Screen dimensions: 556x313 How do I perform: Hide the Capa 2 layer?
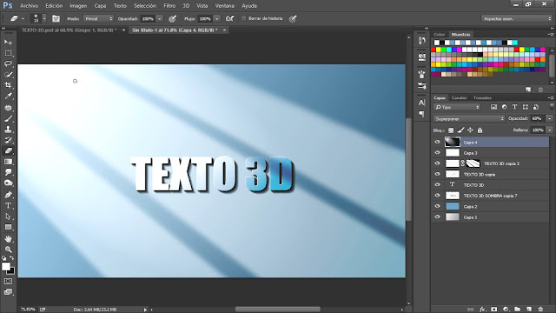tap(437, 206)
